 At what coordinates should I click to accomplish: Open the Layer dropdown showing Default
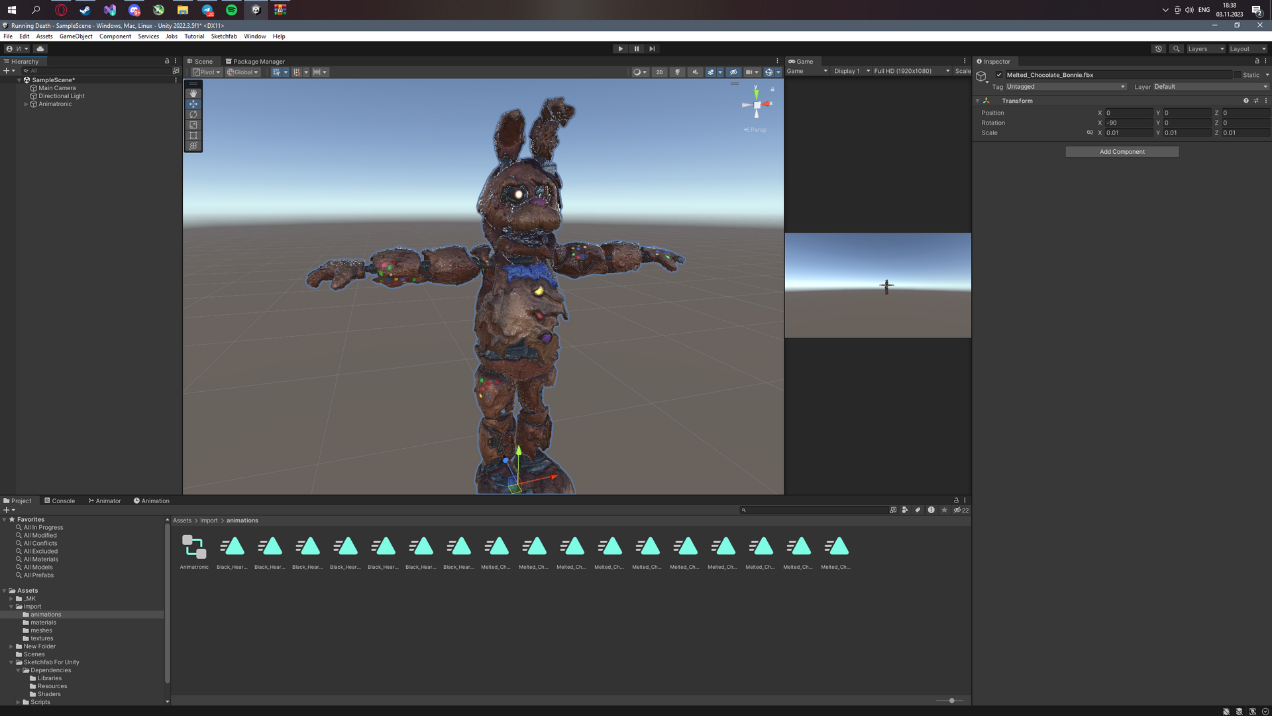pos(1210,87)
